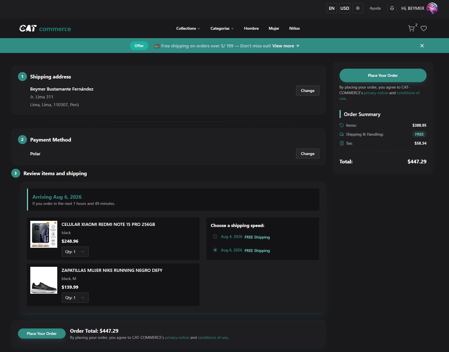The image size is (449, 352).
Task: Click Place Your Order in the sidebar
Action: [383, 75]
